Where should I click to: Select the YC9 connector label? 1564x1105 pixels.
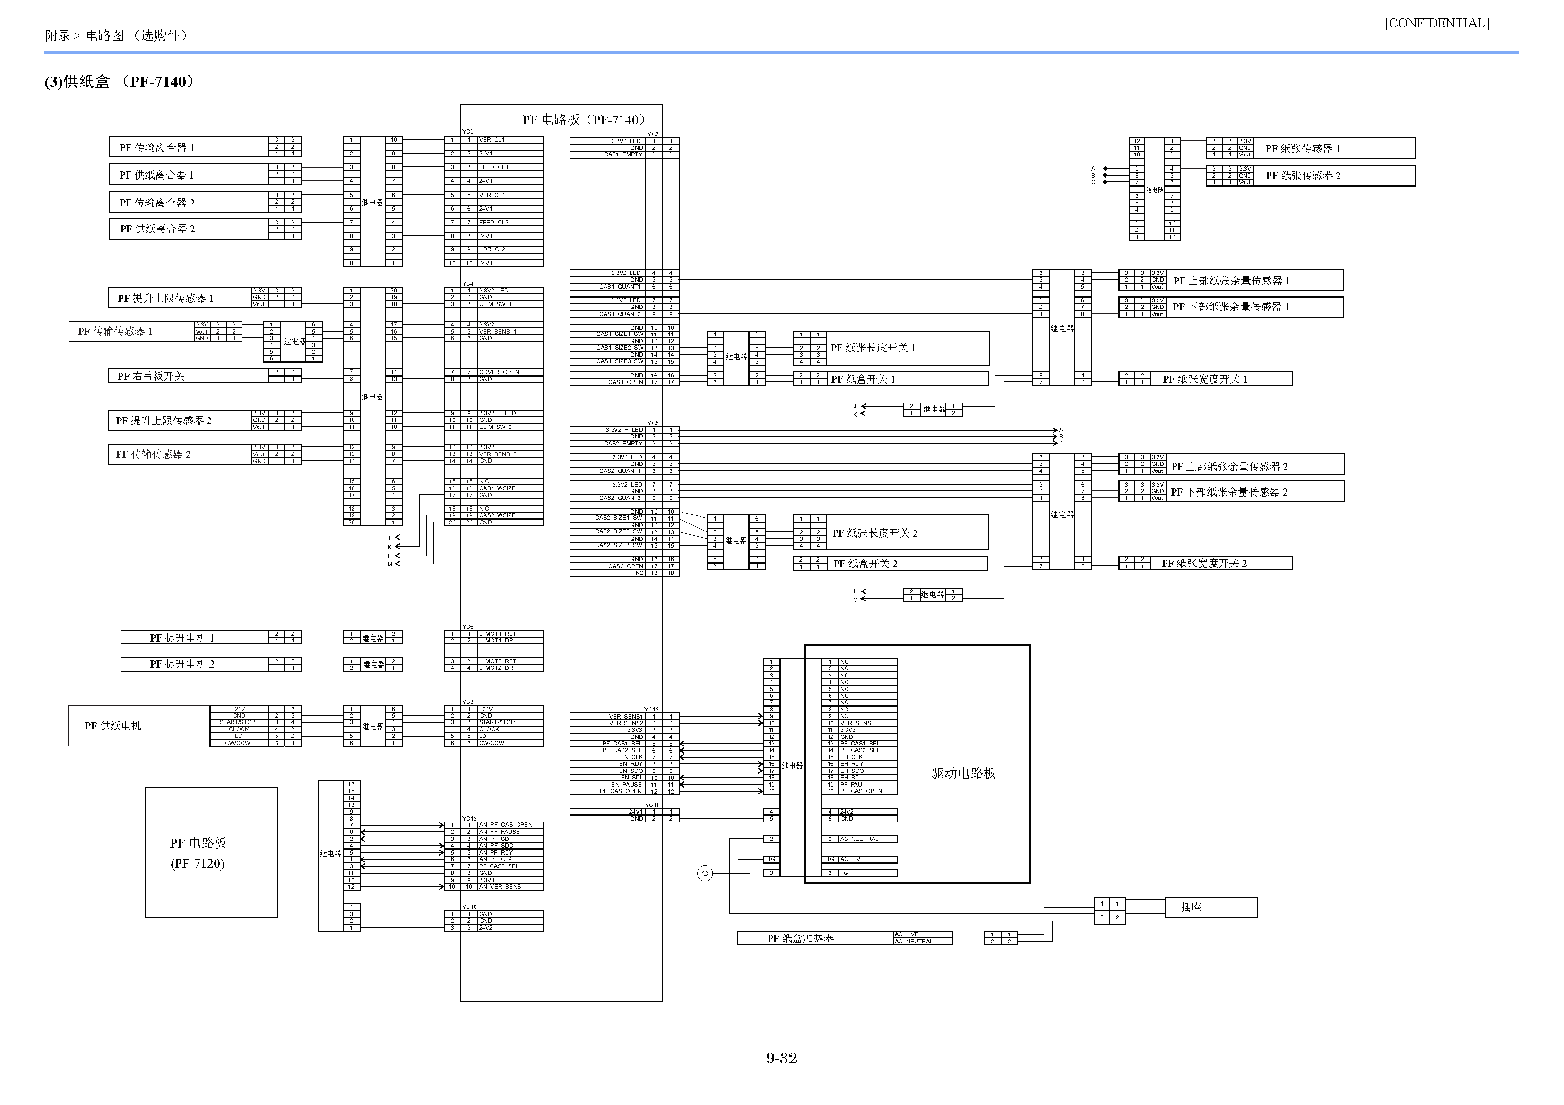click(x=468, y=132)
